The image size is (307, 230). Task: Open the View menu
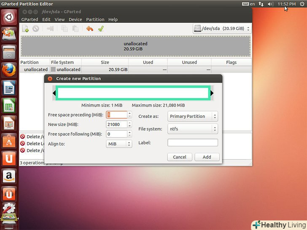click(59, 19)
